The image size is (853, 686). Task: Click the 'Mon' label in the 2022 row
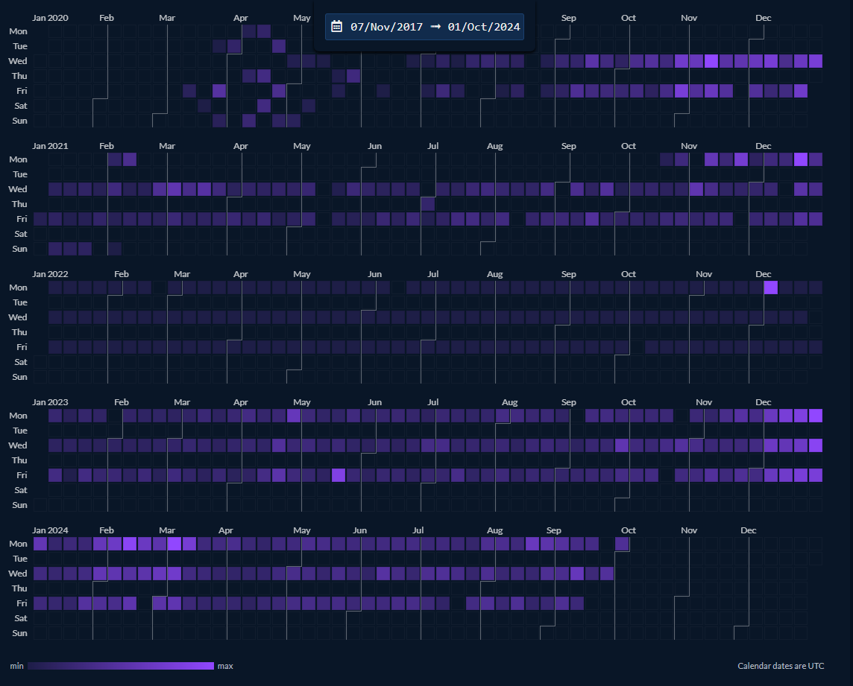tap(18, 288)
